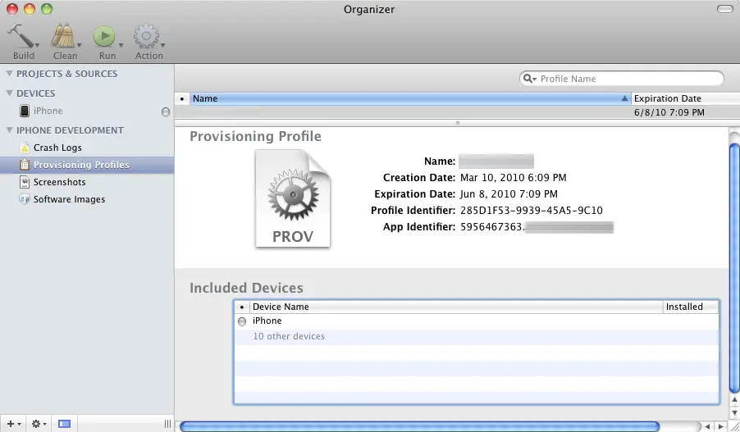This screenshot has width=740, height=432.
Task: Collapse the iPhone Development section
Action: (9, 130)
